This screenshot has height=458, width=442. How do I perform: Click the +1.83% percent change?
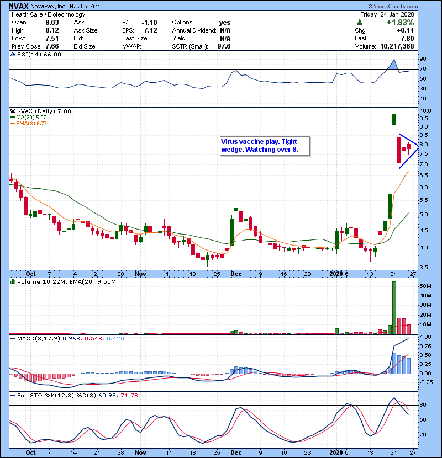pos(400,23)
